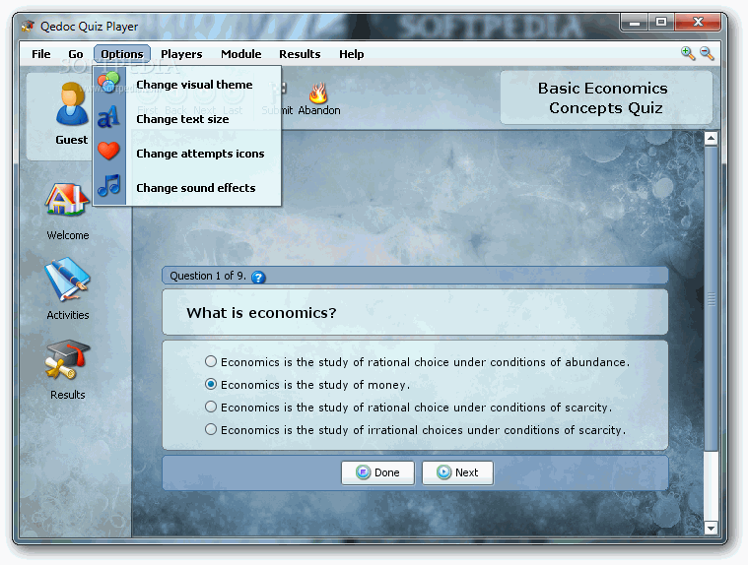Open the Welcome house icon

(x=67, y=200)
